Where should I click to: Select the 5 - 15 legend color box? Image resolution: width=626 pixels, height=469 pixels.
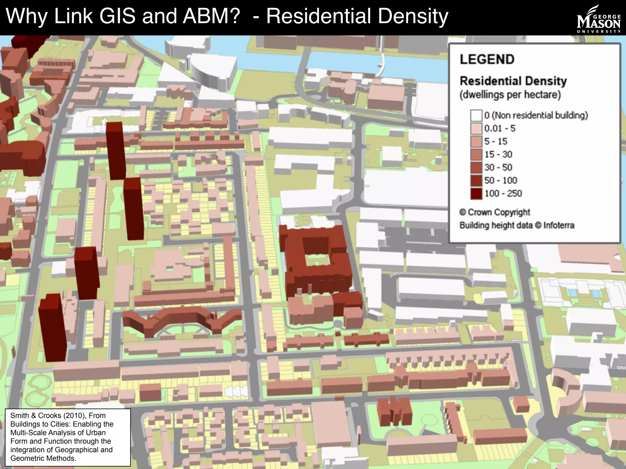pos(476,141)
